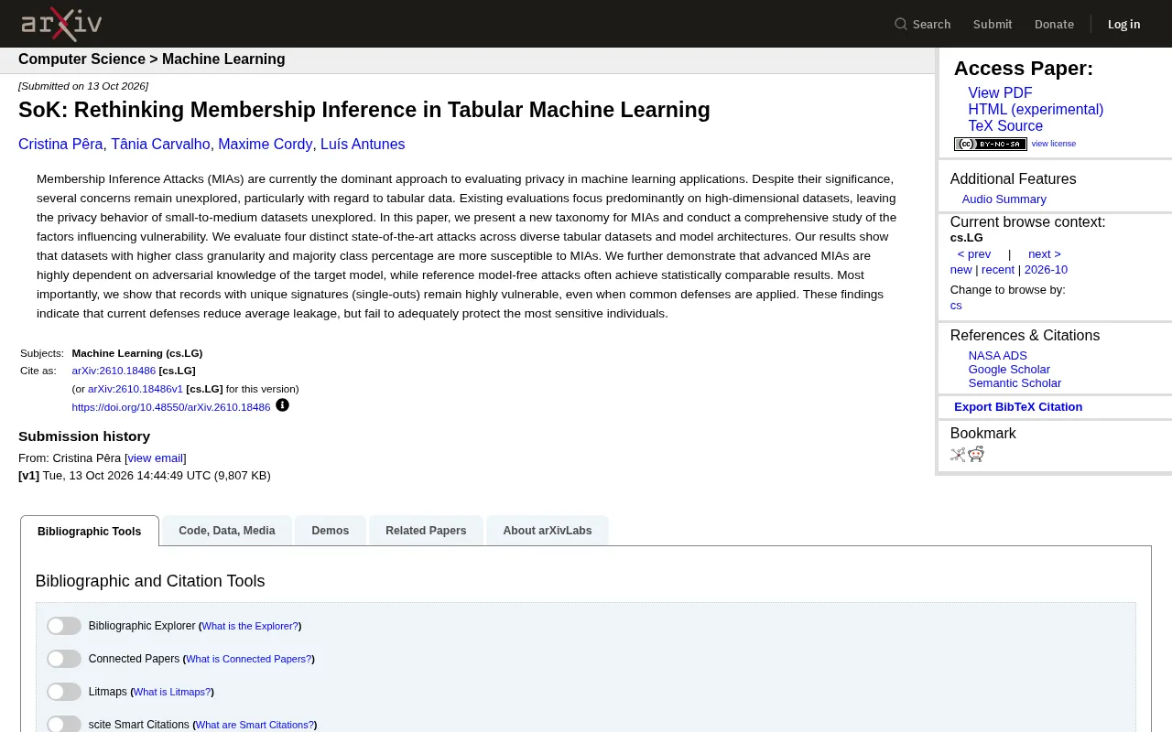
Task: Open the Donate link
Action: click(1054, 24)
